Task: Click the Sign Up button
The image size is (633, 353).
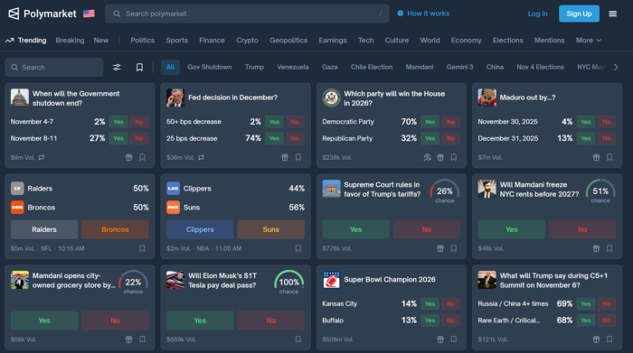Action: click(x=579, y=14)
